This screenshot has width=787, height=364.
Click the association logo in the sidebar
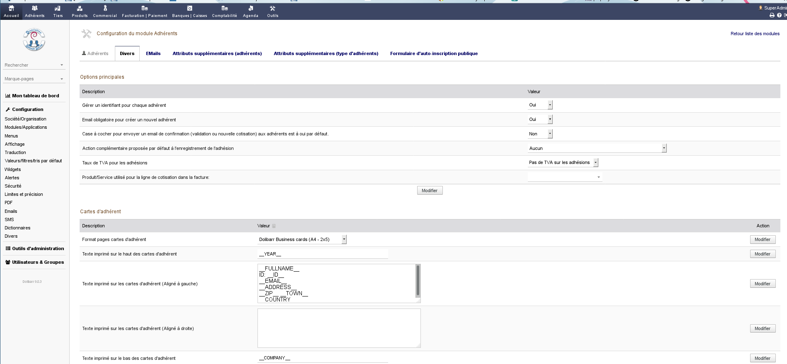(x=34, y=40)
